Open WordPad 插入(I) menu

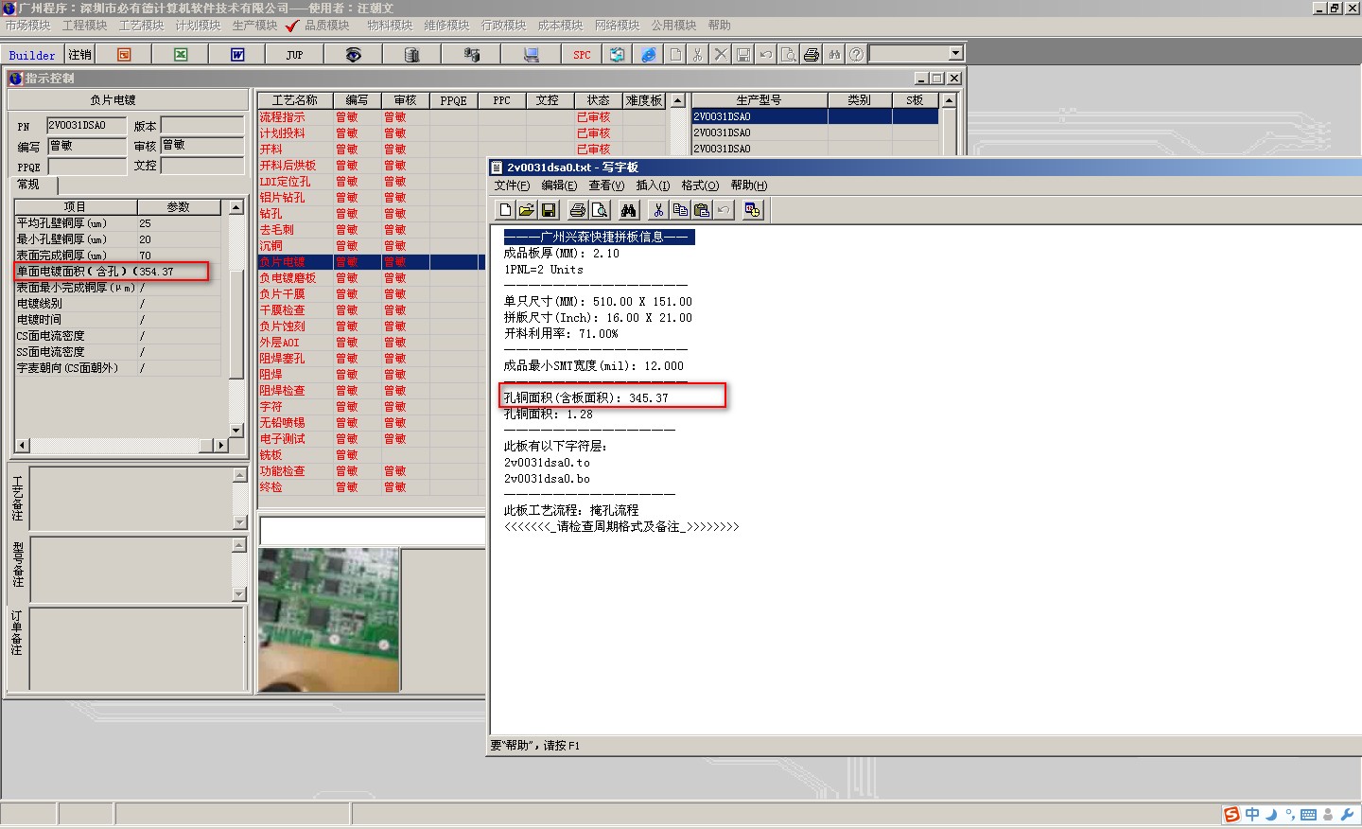(653, 185)
